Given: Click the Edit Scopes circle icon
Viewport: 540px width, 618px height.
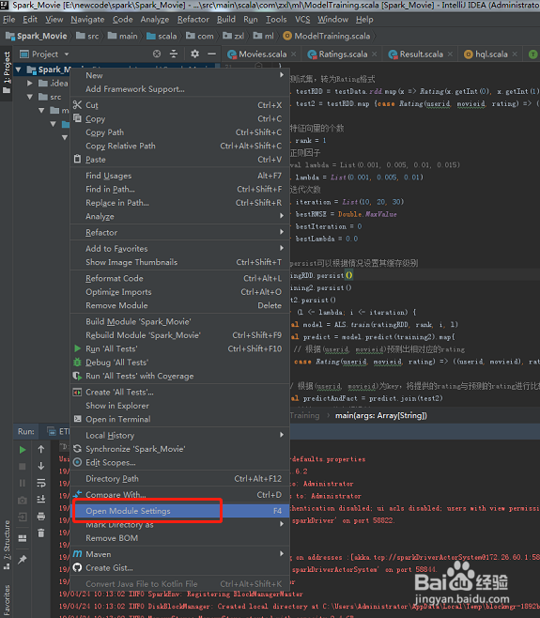Looking at the screenshot, I should pyautogui.click(x=77, y=462).
